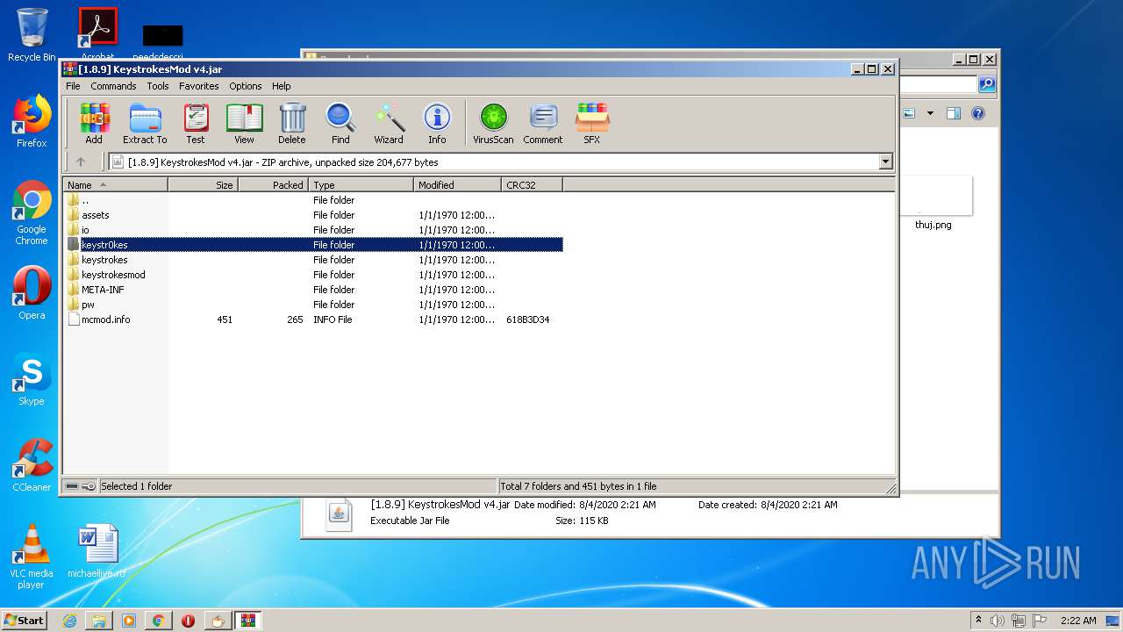Image resolution: width=1123 pixels, height=632 pixels.
Task: Open Google Chrome desktop shortcut
Action: (x=32, y=213)
